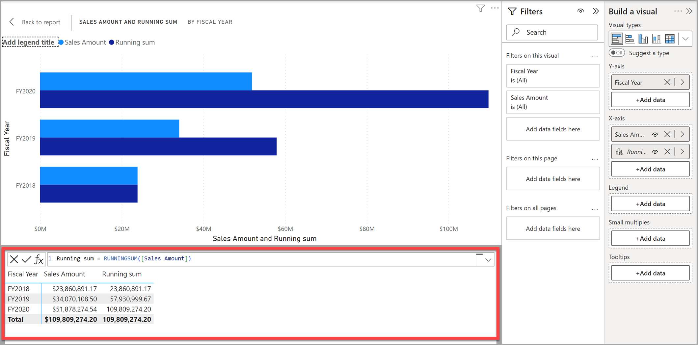
Task: Open Build a visual more options menu
Action: click(678, 11)
